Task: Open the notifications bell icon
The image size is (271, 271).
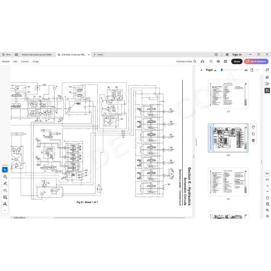Action: 222,55
